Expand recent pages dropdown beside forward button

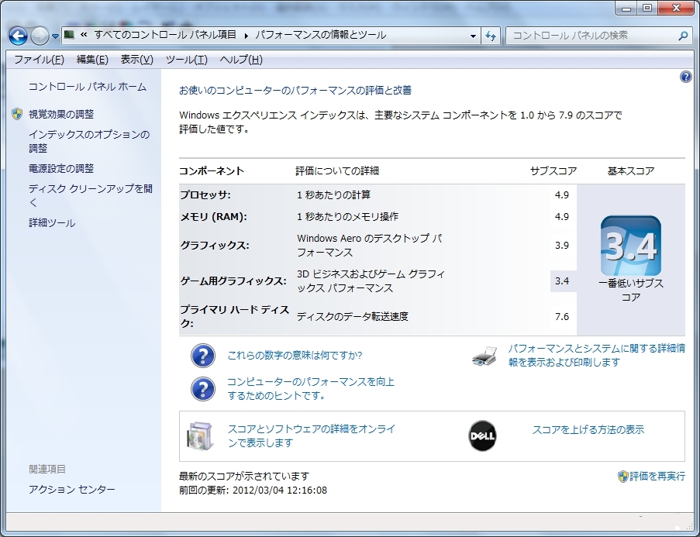tap(56, 36)
